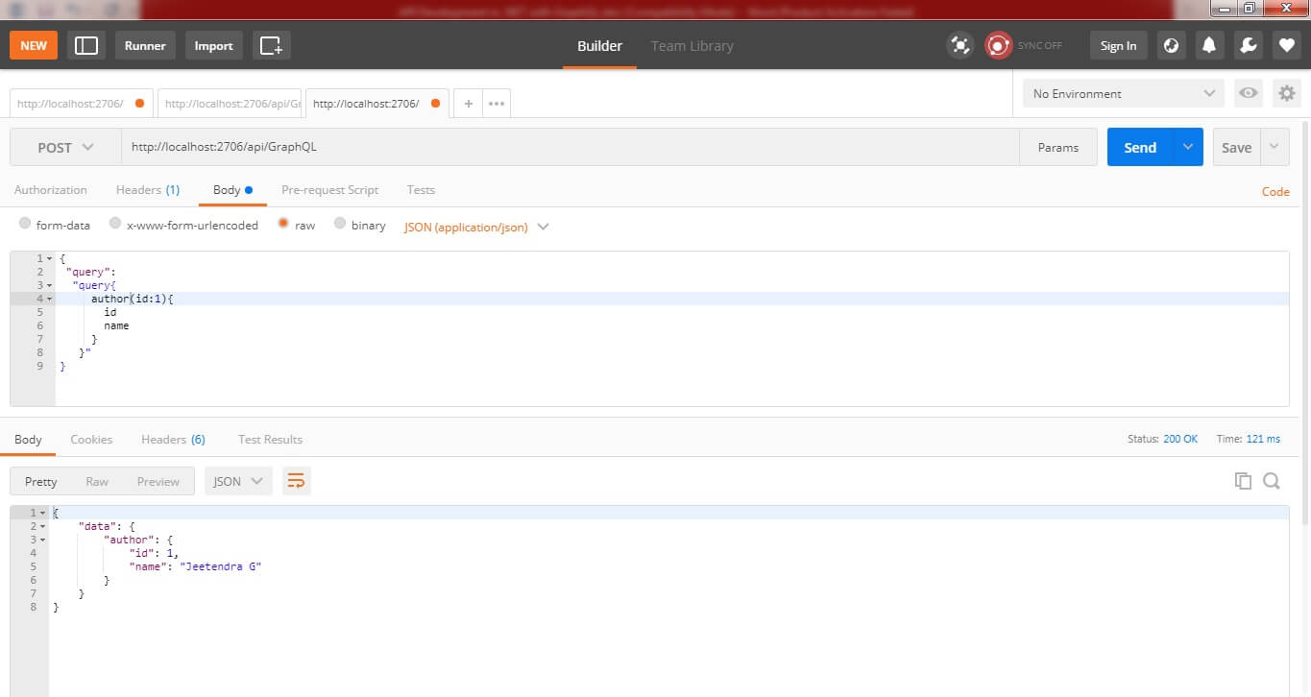This screenshot has height=697, width=1311.
Task: Switch to the Pre-request Script tab
Action: [x=329, y=190]
